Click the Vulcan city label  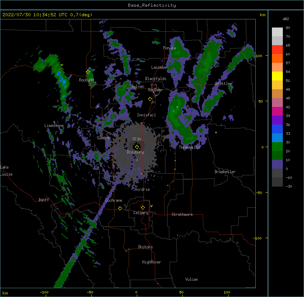pyautogui.click(x=191, y=279)
